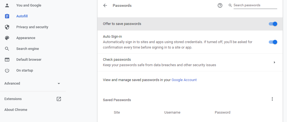Screen dimensions: 287x122
Task: Open Saved Passwords three-dot menu
Action: [x=272, y=99]
